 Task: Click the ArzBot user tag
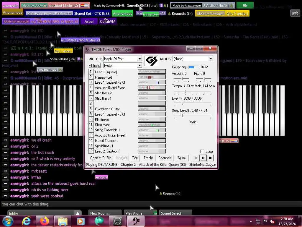pyautogui.click(x=203, y=5)
